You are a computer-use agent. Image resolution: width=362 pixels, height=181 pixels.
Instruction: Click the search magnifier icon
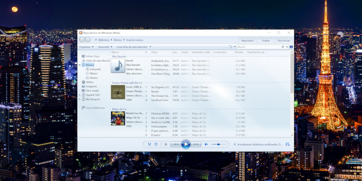click(x=283, y=47)
